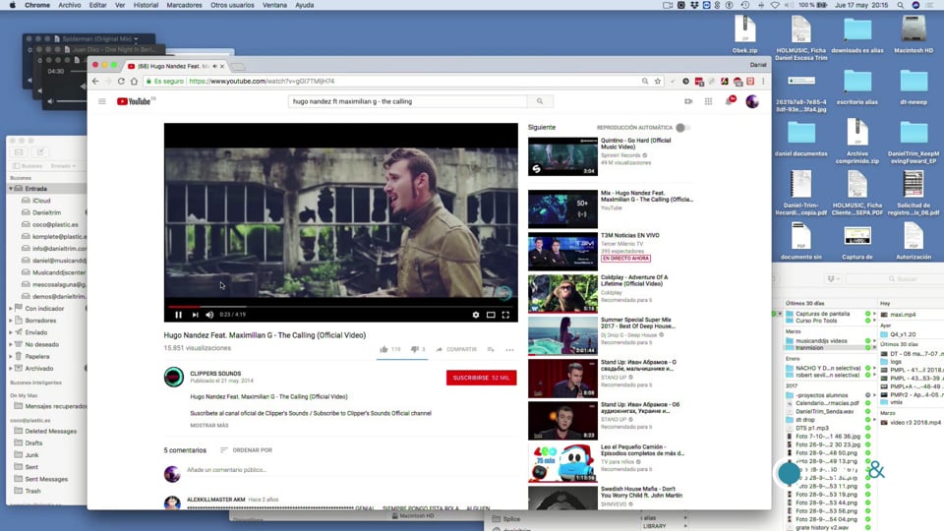Open the Clippers Sounds channel link
This screenshot has height=531, width=944.
(x=215, y=374)
